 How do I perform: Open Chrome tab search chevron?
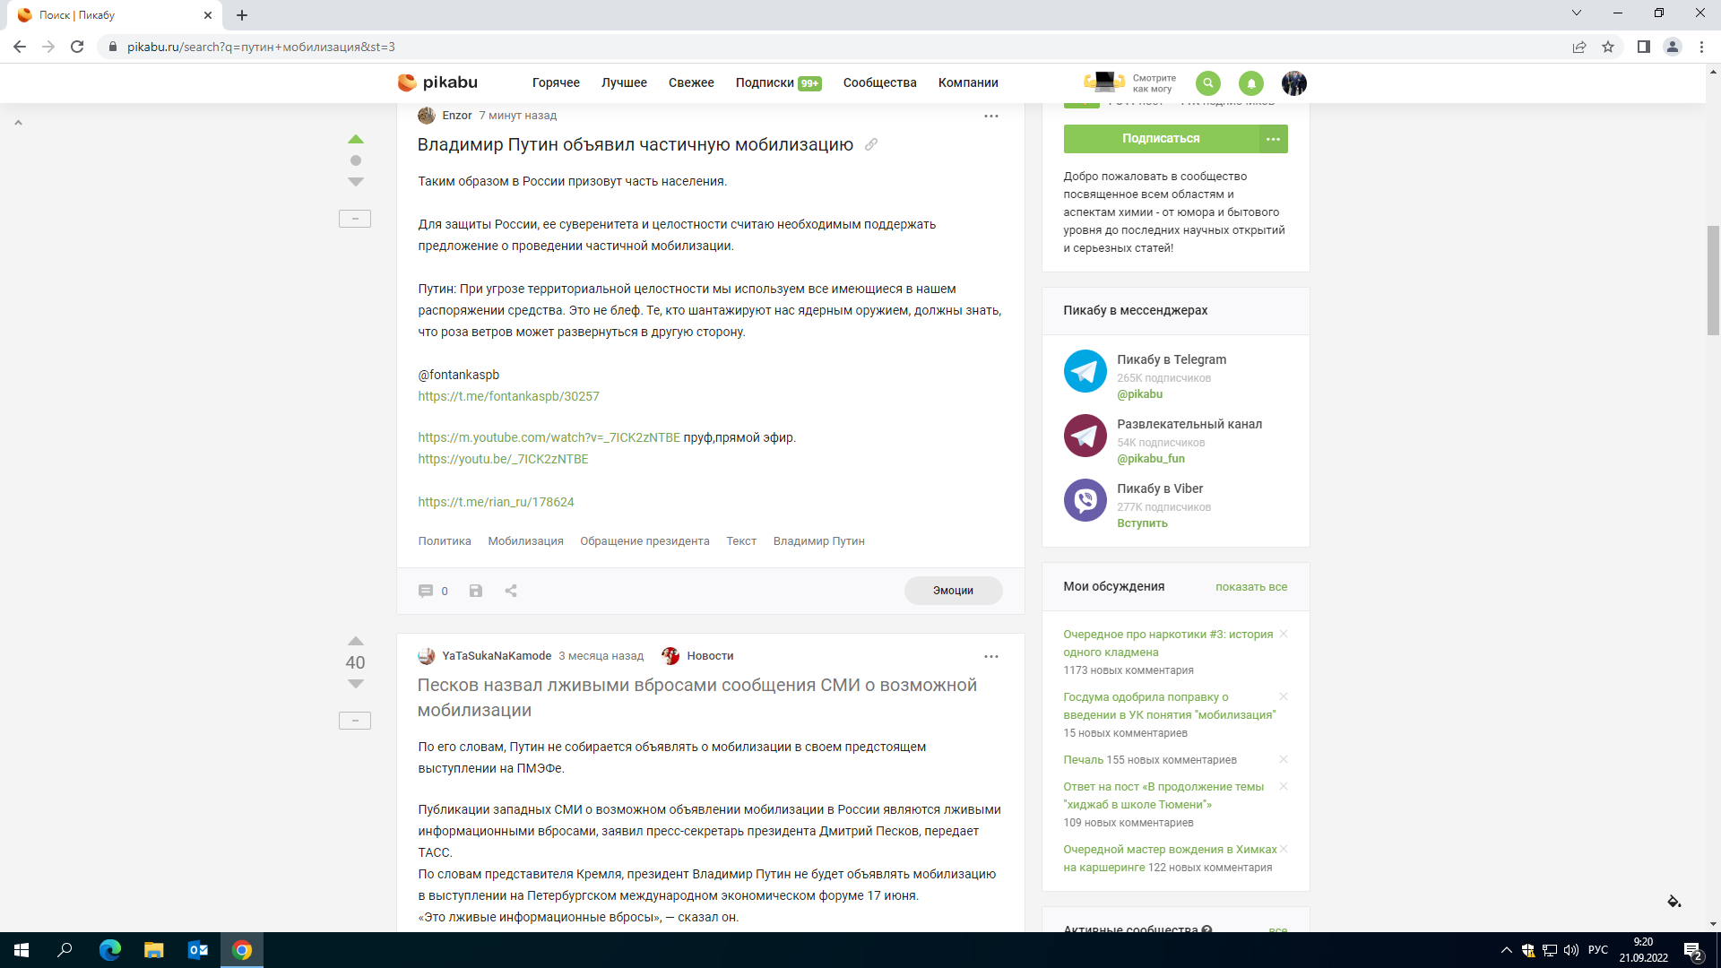pos(1577,13)
